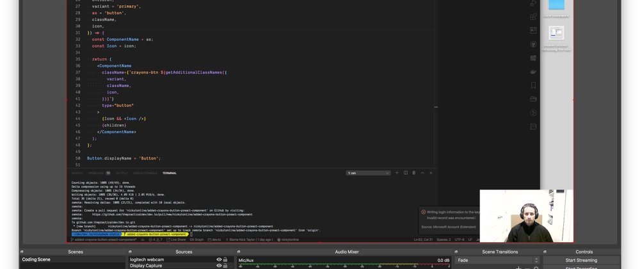This screenshot has width=640, height=269.
Task: Click the new terminal plus icon
Action: [x=397, y=173]
